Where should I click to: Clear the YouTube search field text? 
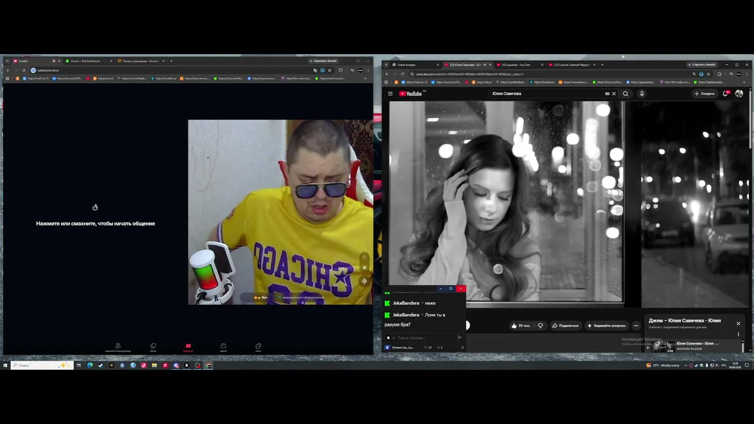[x=614, y=94]
